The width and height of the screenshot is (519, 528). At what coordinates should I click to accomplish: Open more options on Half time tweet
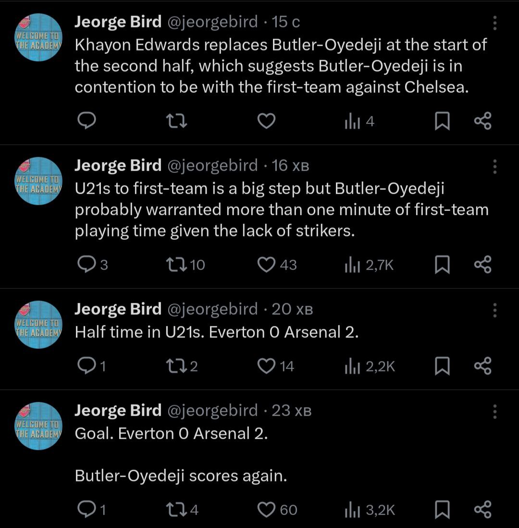(495, 310)
